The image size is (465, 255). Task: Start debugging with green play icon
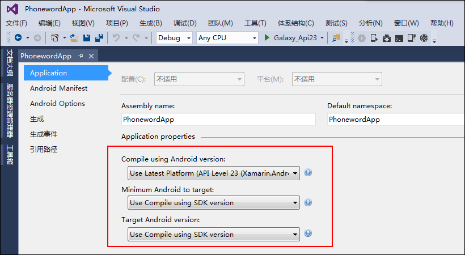[x=268, y=38]
